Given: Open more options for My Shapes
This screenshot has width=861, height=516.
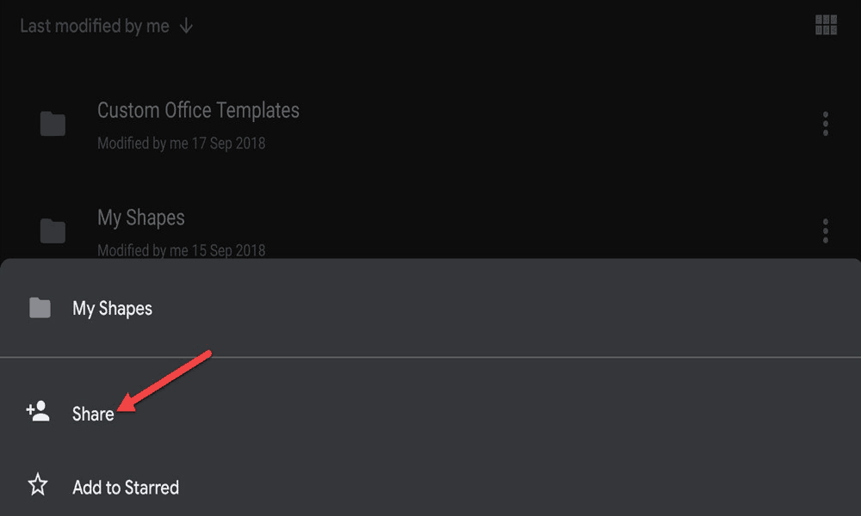Looking at the screenshot, I should click(826, 230).
